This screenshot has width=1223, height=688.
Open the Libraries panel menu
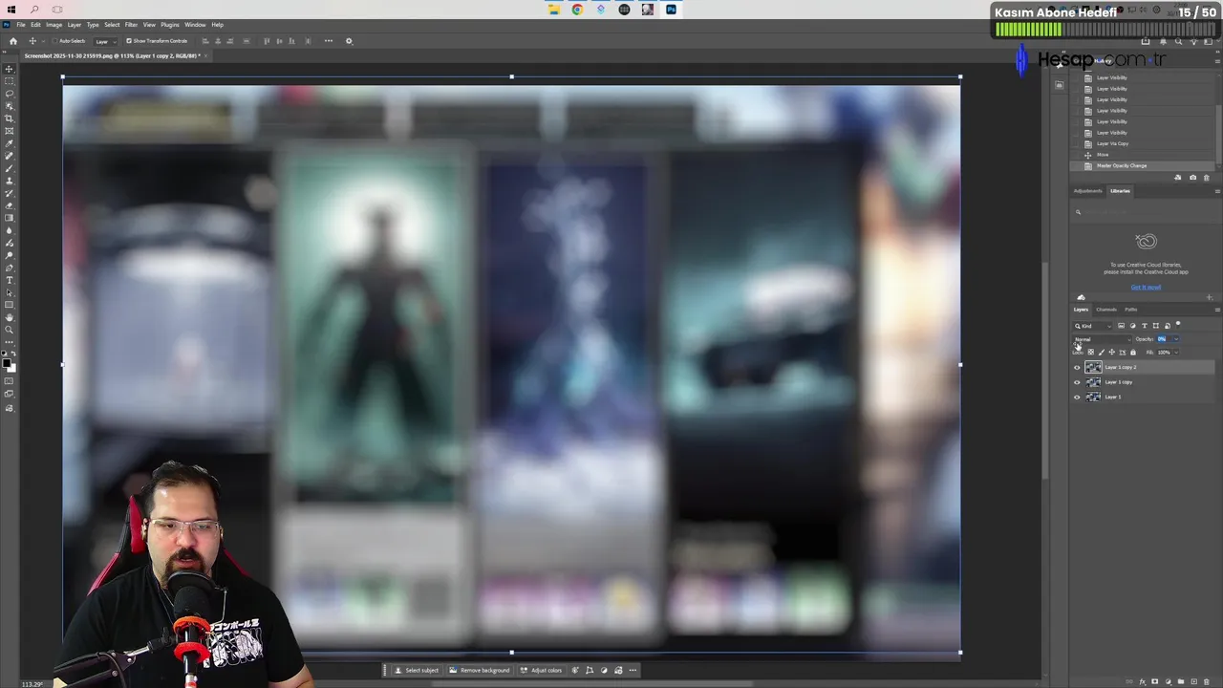[x=1217, y=191]
